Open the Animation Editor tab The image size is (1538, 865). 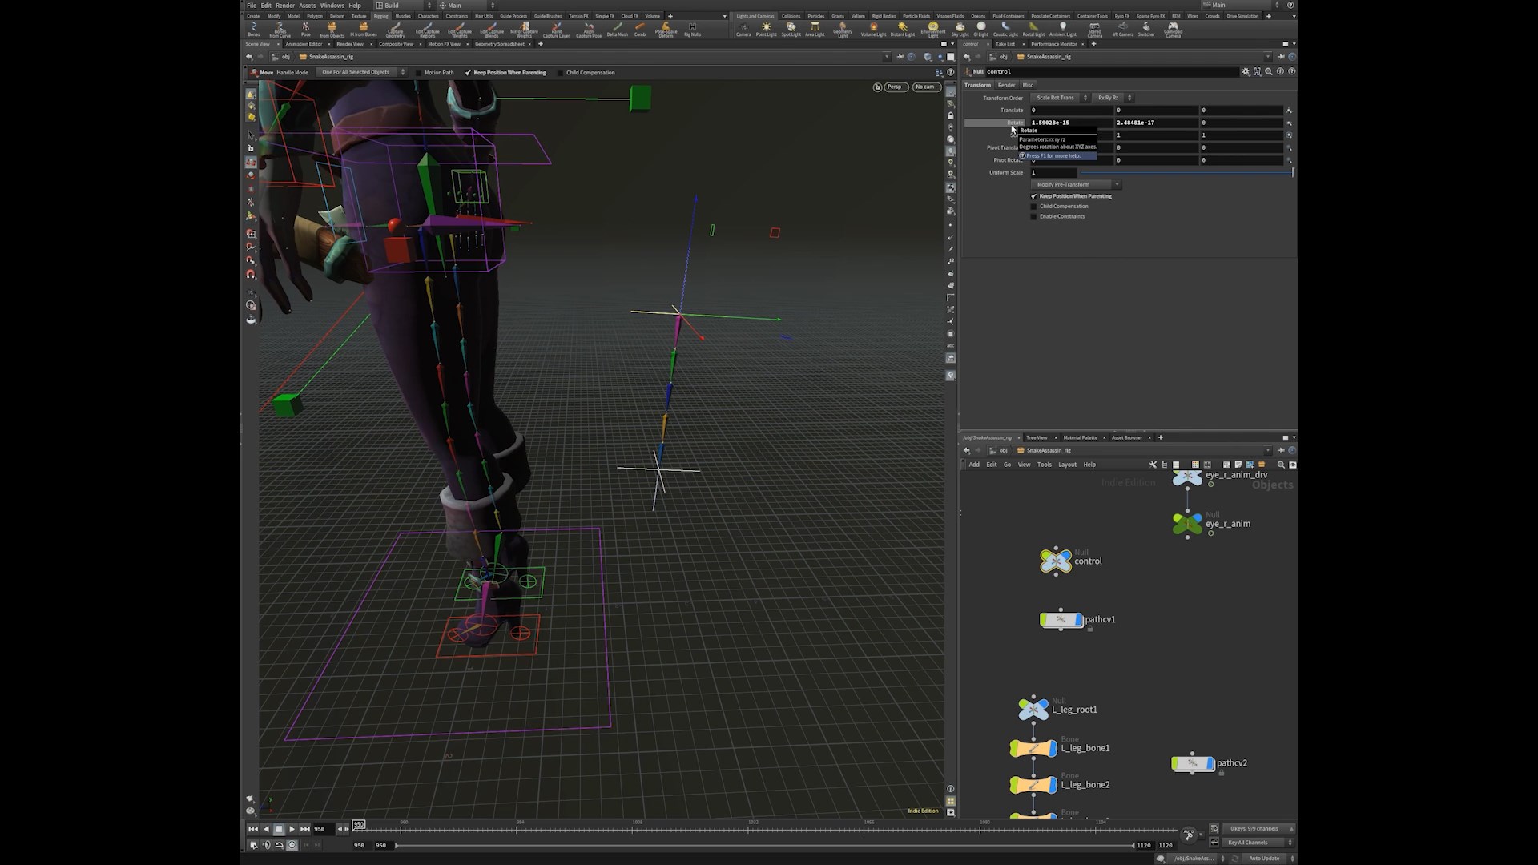coord(304,44)
